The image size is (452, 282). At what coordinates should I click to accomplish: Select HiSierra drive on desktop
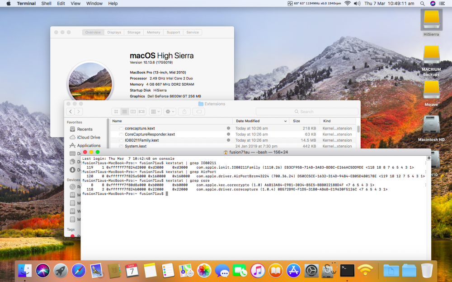click(431, 23)
